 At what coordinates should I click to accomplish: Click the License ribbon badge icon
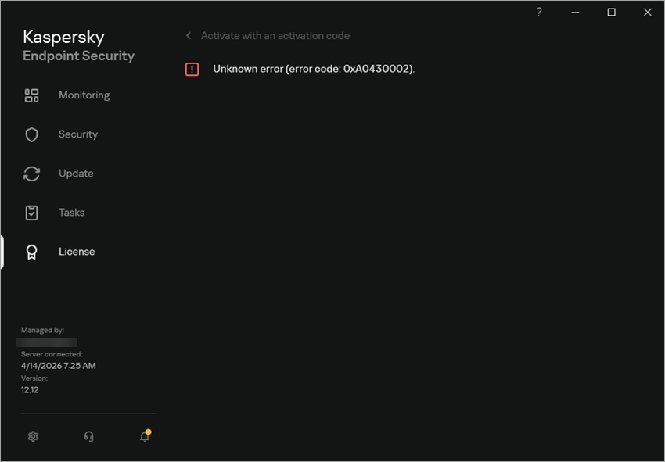pos(31,252)
